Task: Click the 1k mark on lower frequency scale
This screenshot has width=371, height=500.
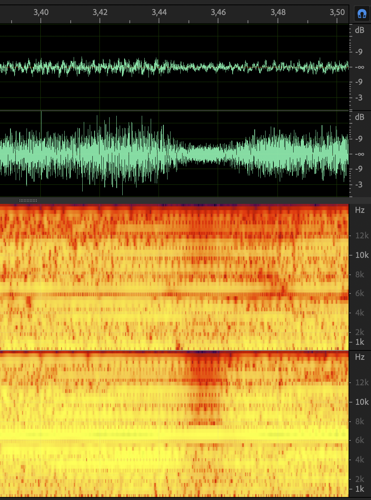Action: point(360,489)
